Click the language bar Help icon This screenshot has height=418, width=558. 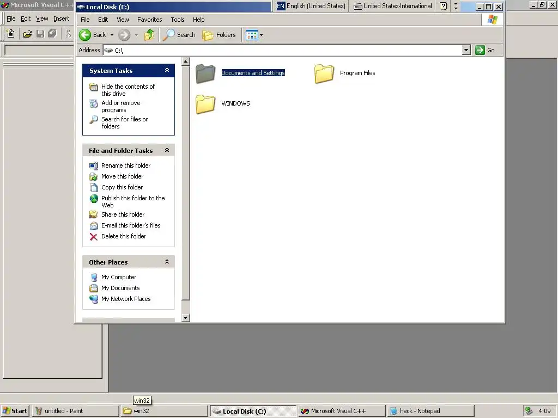tap(443, 6)
